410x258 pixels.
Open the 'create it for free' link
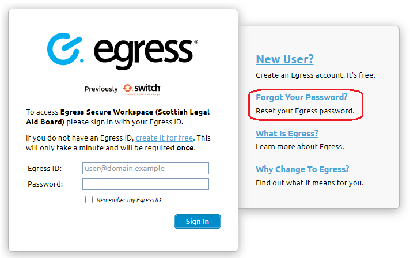(x=164, y=138)
